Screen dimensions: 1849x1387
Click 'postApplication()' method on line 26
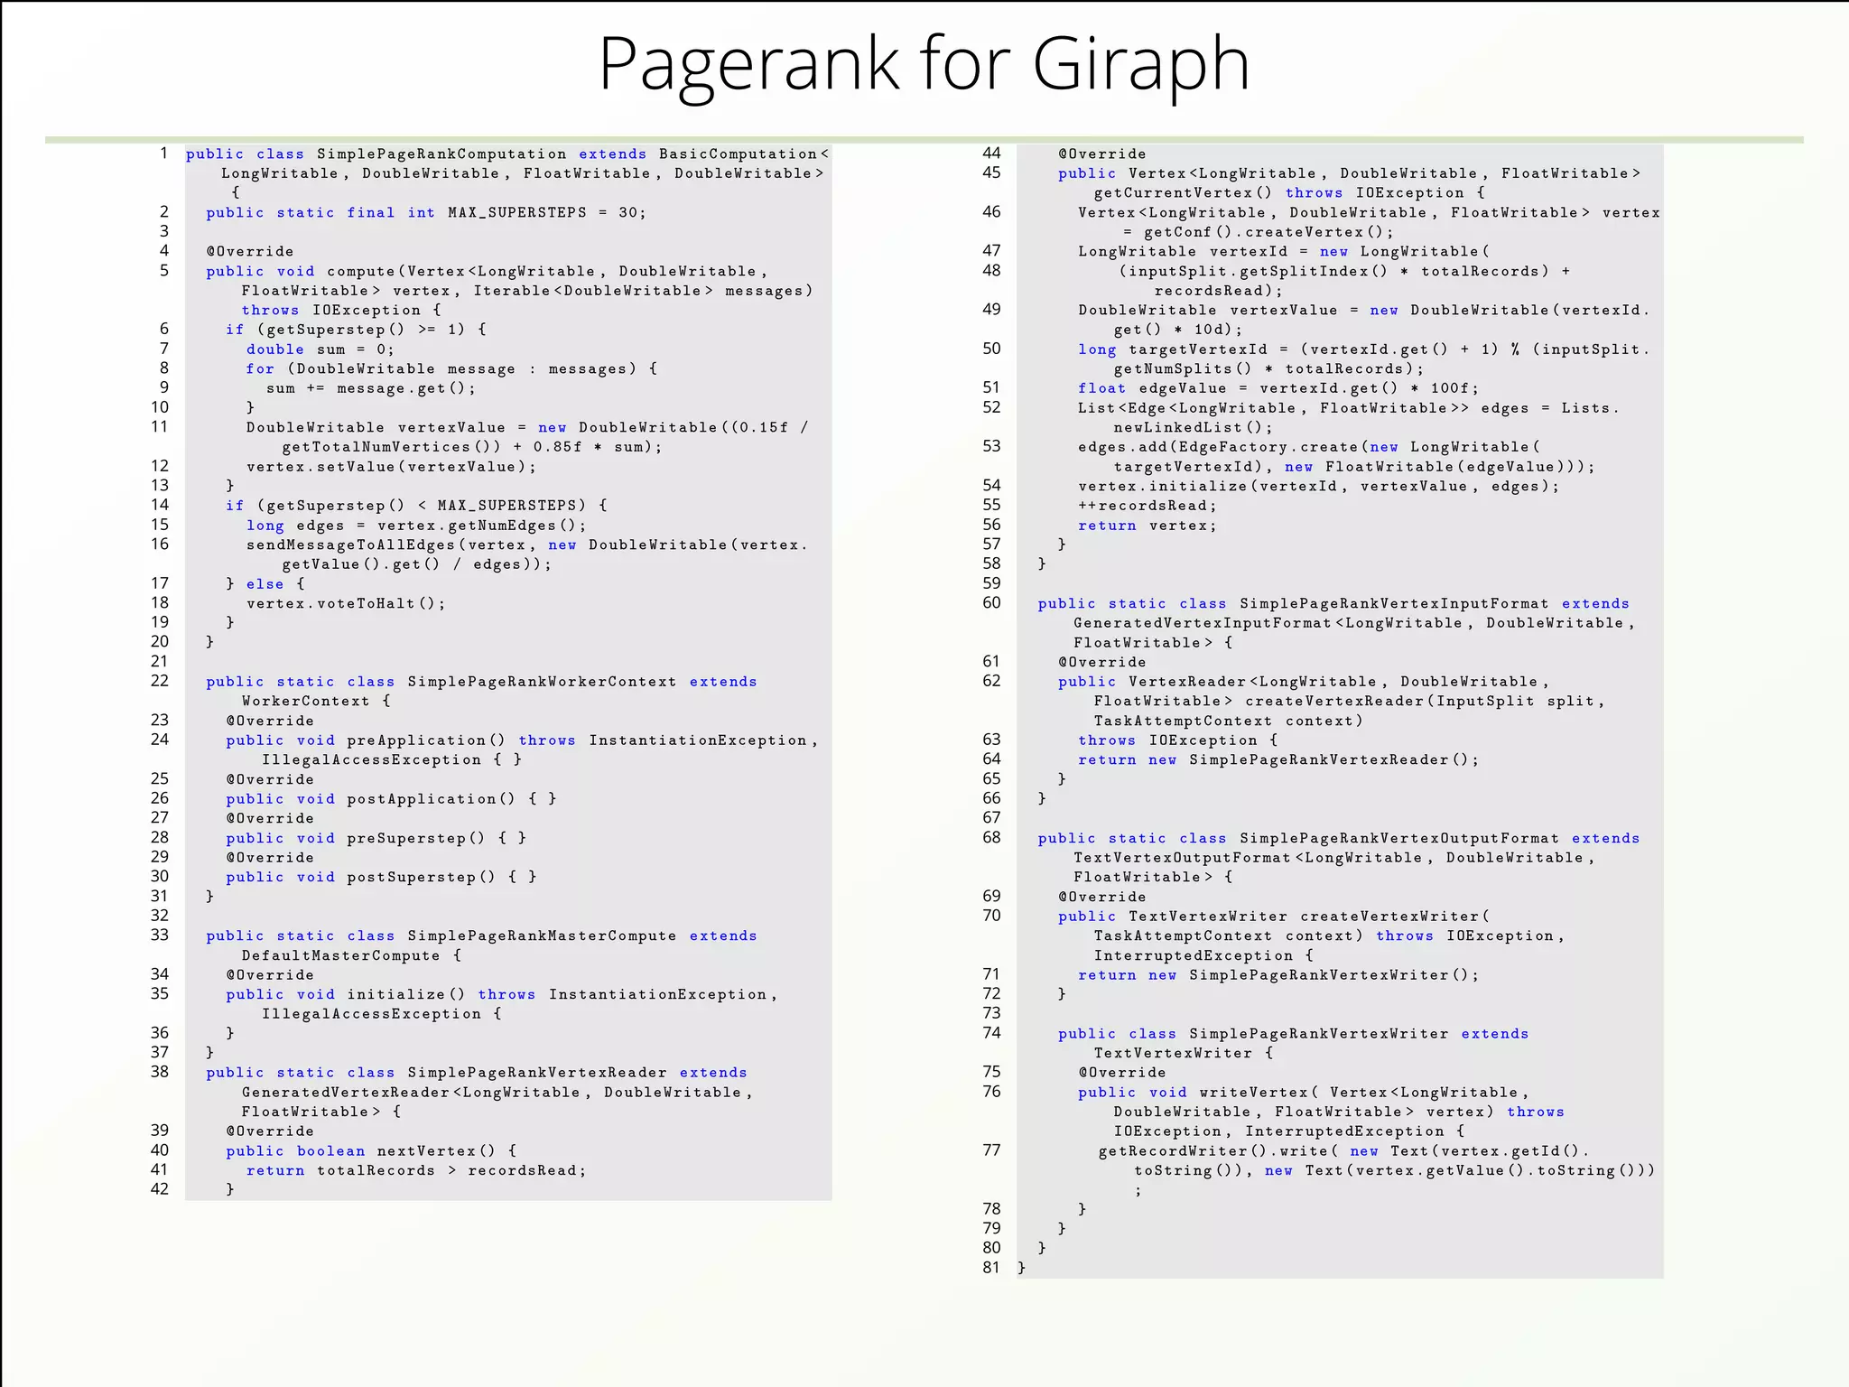coord(432,799)
